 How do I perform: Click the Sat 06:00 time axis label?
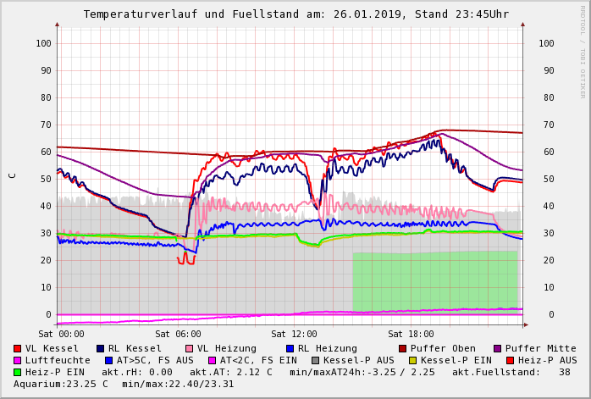point(177,334)
